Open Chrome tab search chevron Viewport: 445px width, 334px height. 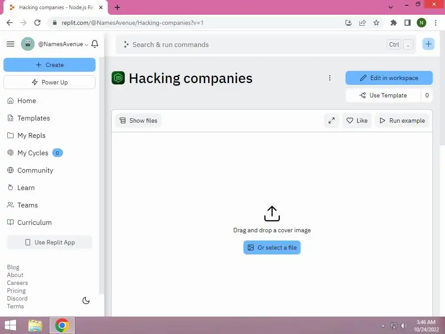click(391, 7)
